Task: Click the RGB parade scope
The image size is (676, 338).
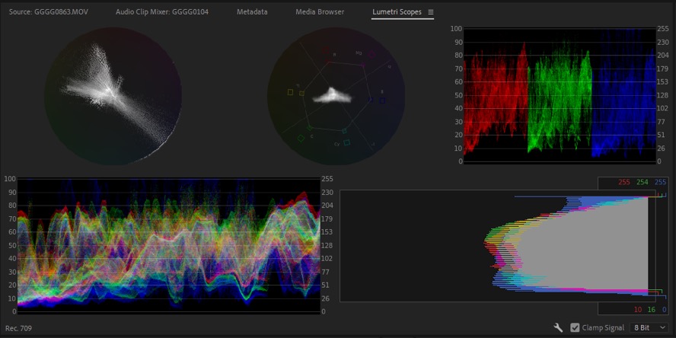Action: coord(559,95)
